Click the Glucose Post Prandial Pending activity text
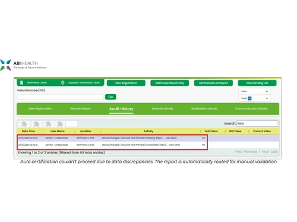This screenshot has height=222, width=297. (x=133, y=138)
